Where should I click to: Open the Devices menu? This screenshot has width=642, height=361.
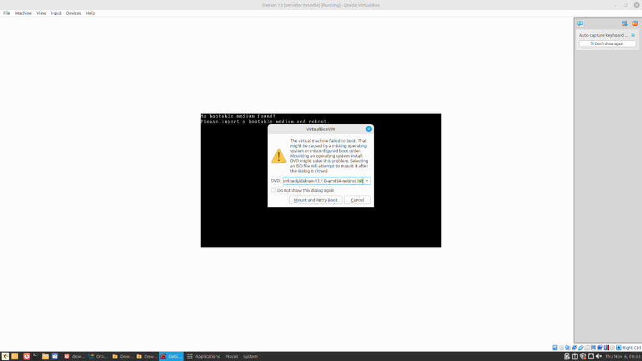click(x=73, y=13)
